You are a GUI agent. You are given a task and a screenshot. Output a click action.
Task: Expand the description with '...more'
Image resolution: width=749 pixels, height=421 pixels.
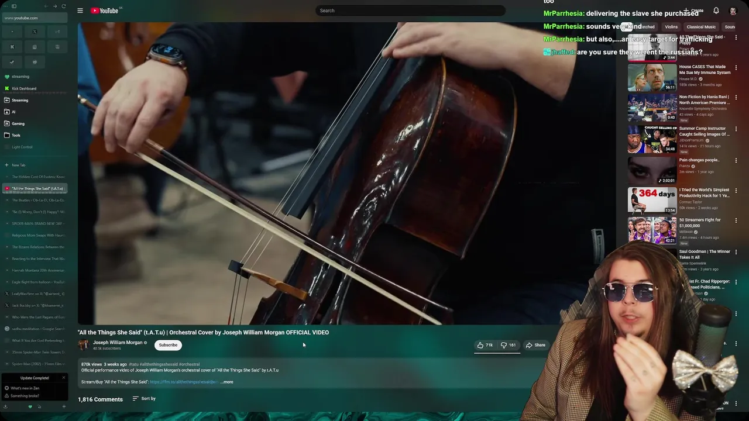(x=227, y=382)
